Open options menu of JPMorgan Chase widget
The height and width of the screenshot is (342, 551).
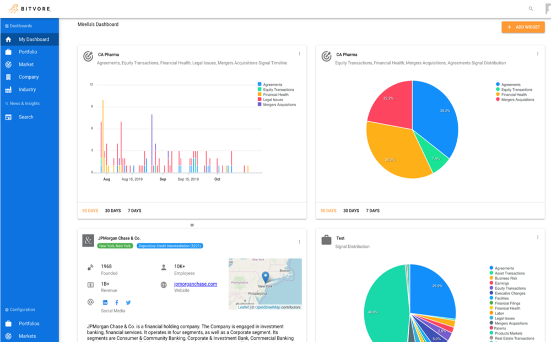(x=299, y=242)
